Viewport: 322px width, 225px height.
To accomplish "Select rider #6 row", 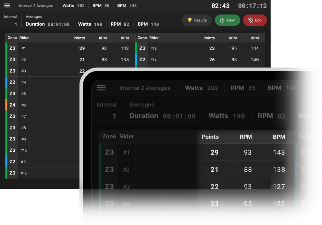I will pos(42,105).
